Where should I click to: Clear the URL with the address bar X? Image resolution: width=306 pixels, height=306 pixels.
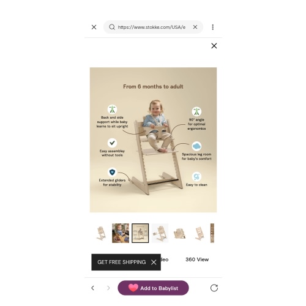[195, 27]
